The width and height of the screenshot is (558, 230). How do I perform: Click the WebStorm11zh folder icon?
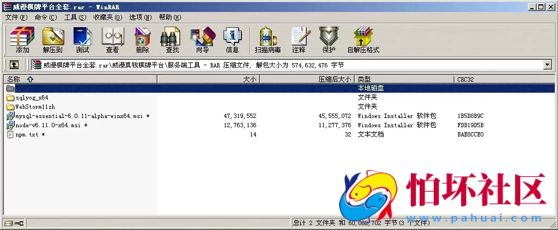point(10,107)
